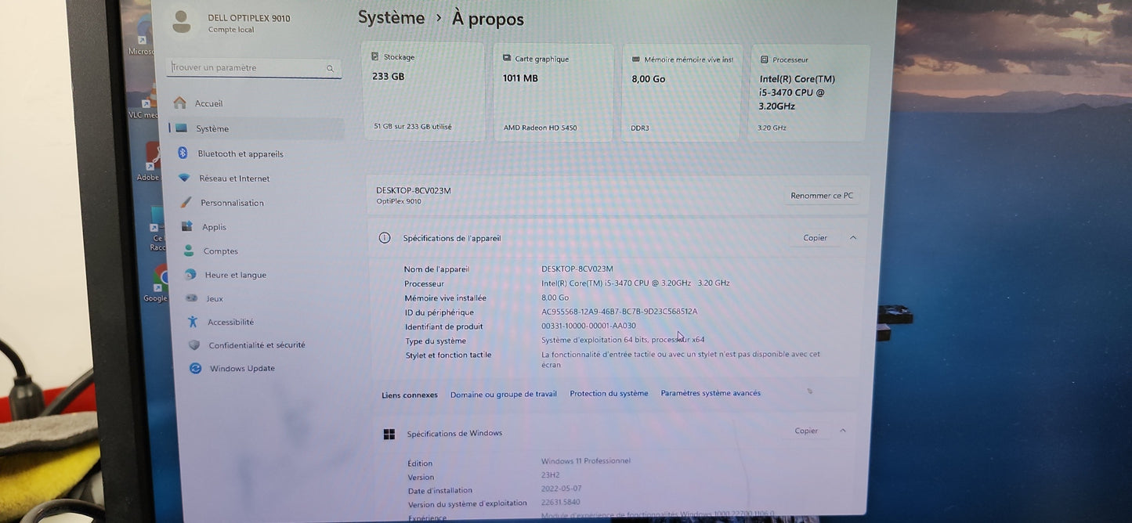Open Heure et langue globe icon
The width and height of the screenshot is (1132, 523).
point(190,275)
